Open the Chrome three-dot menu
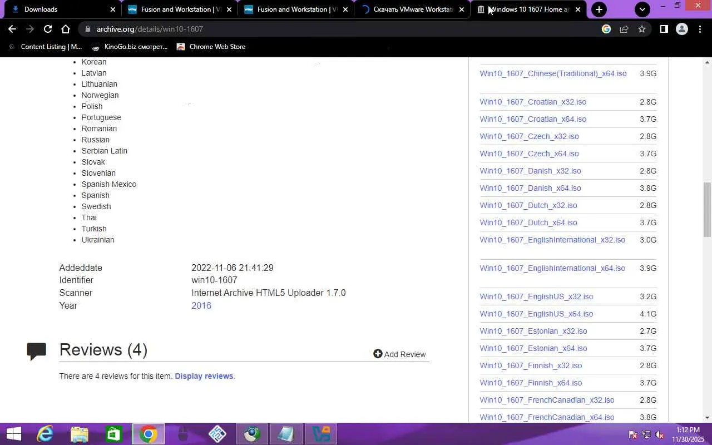The height and width of the screenshot is (445, 712). pyautogui.click(x=700, y=29)
